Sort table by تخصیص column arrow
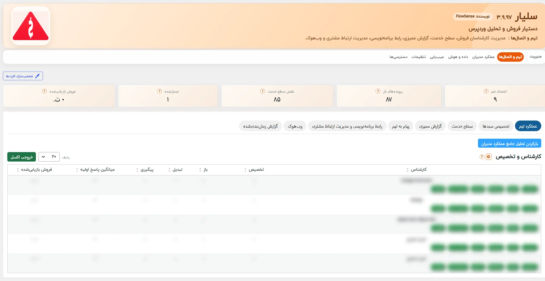Viewport: 545px width, 281px height. 245,170
